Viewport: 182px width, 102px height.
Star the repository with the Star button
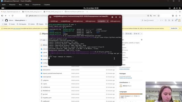click(x=136, y=34)
